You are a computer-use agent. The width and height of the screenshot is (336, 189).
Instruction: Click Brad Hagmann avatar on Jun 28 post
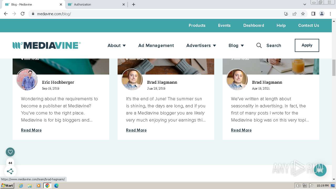tap(132, 80)
